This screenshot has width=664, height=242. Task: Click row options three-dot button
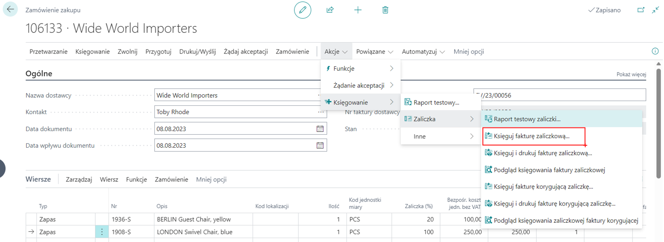pos(102,232)
